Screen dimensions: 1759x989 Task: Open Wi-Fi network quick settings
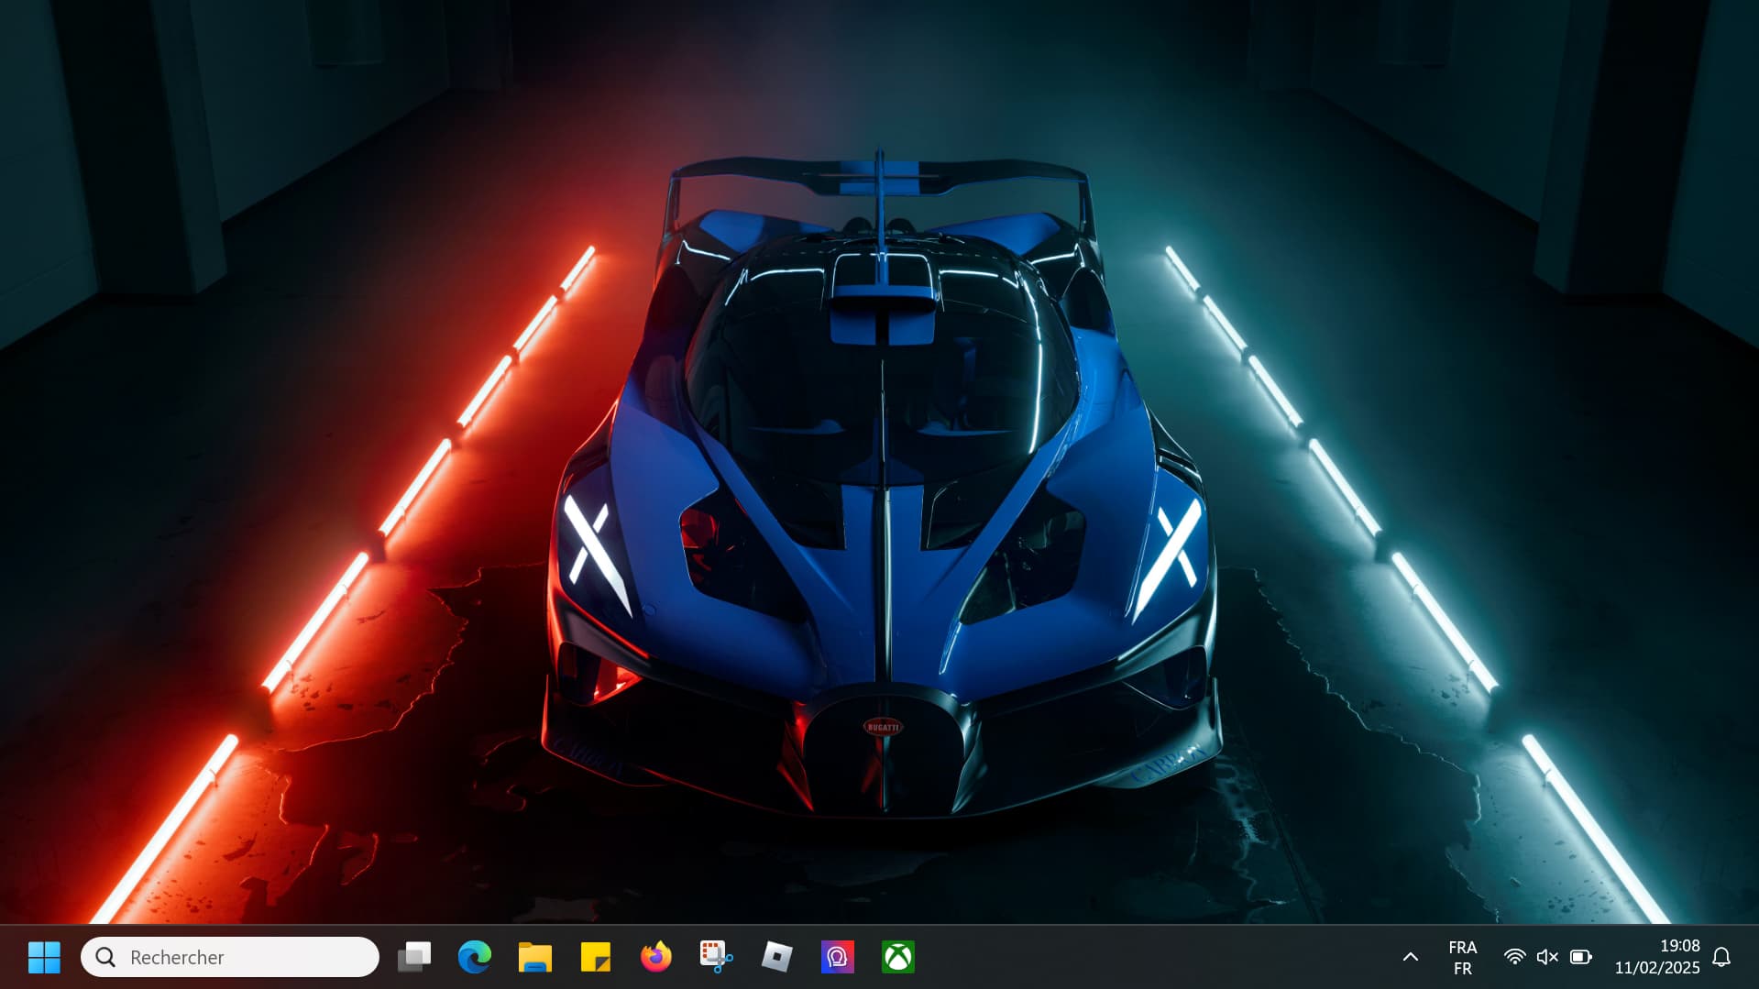coord(1514,957)
